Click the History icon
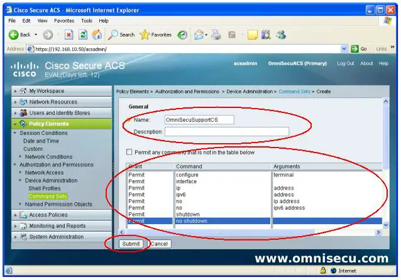 coord(182,35)
